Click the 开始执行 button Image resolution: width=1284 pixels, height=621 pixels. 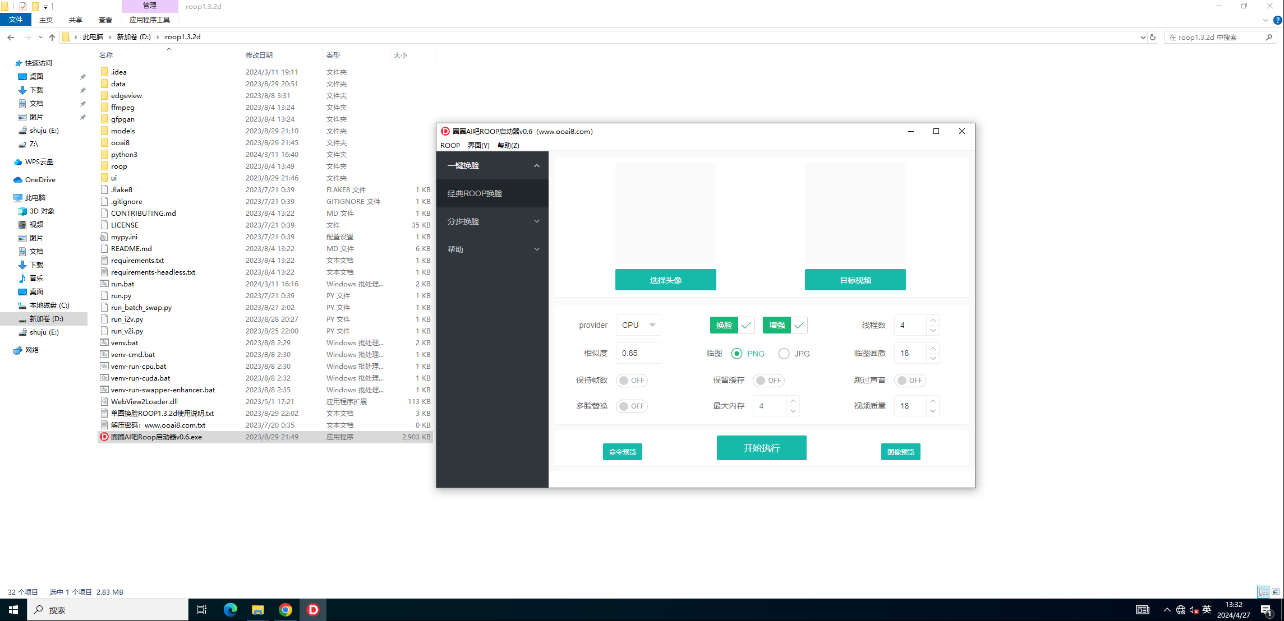tap(761, 448)
